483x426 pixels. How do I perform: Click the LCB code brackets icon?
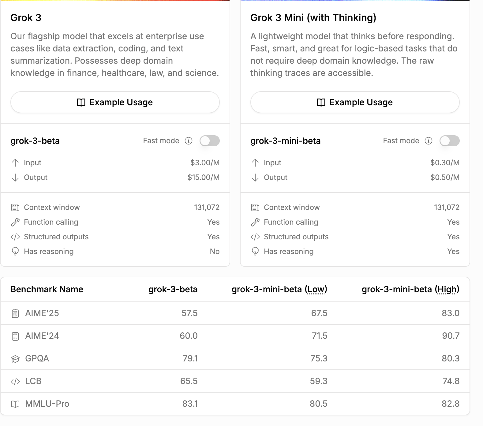[x=15, y=381]
